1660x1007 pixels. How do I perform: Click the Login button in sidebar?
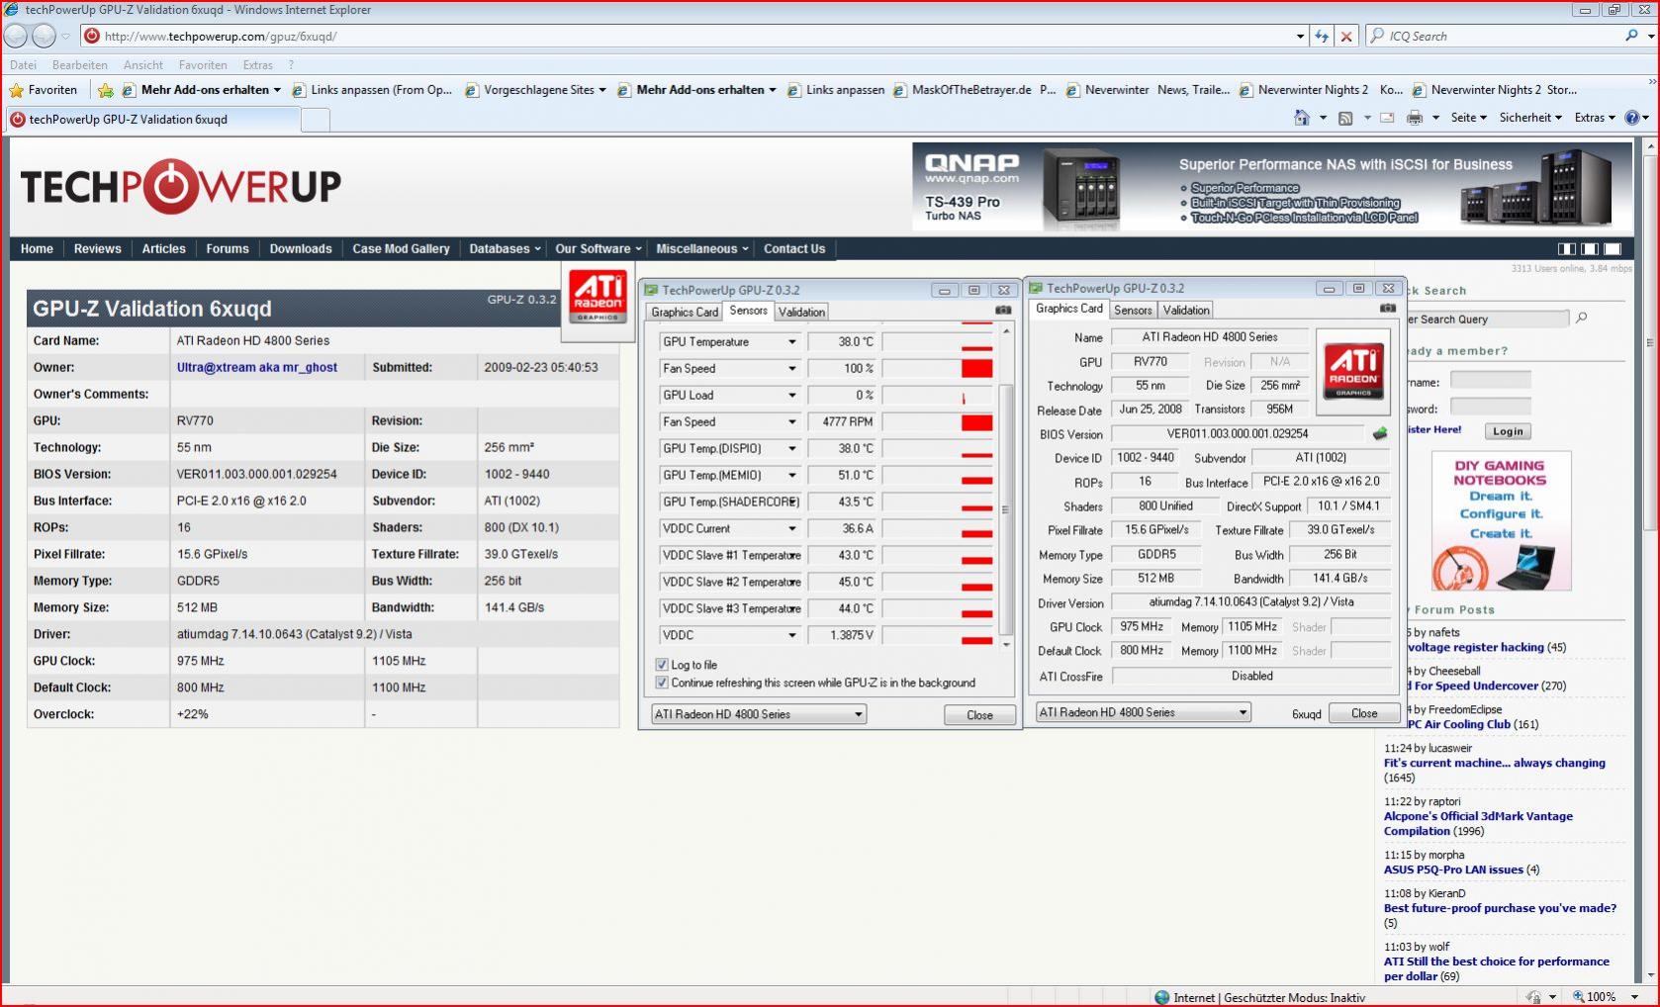pos(1508,431)
